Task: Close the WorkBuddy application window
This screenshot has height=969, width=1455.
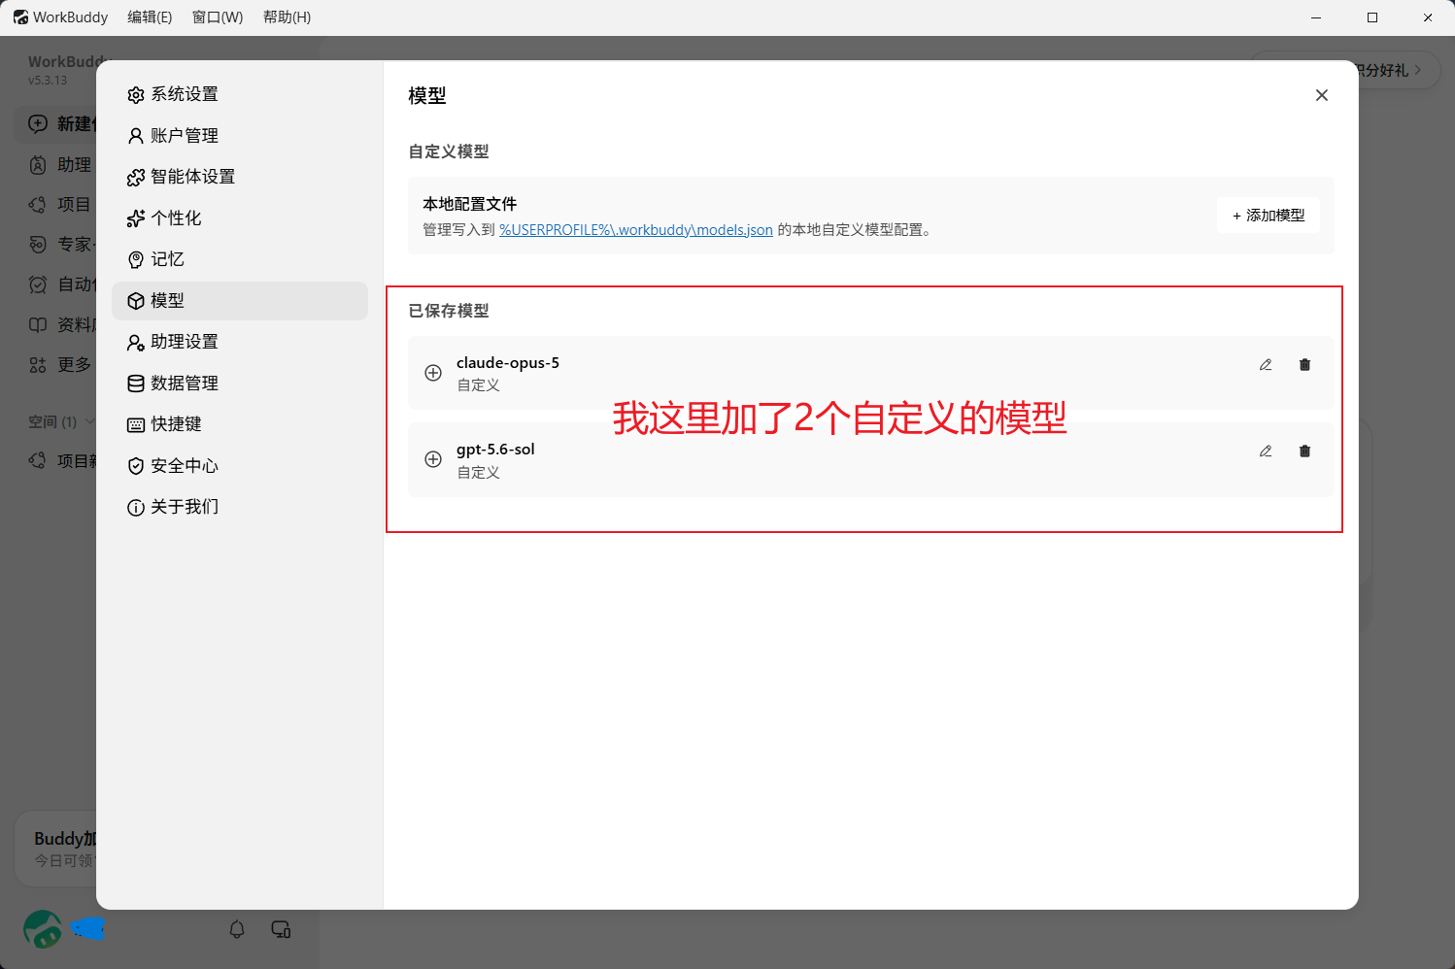Action: tap(1428, 17)
